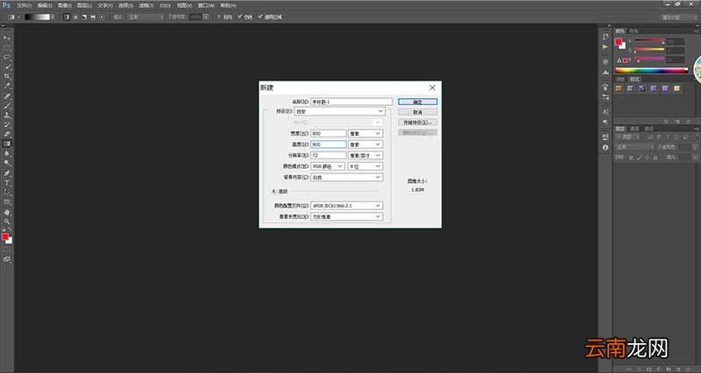Open the collapsed History panel icon
This screenshot has width=701, height=373.
[x=605, y=36]
